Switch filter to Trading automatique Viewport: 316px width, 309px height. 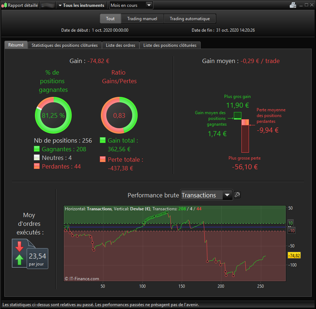(x=190, y=19)
